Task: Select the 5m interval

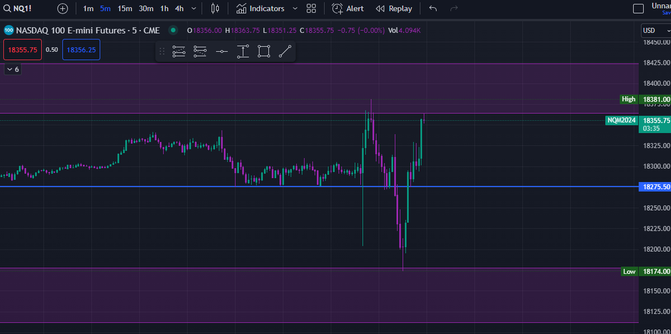Action: 106,8
